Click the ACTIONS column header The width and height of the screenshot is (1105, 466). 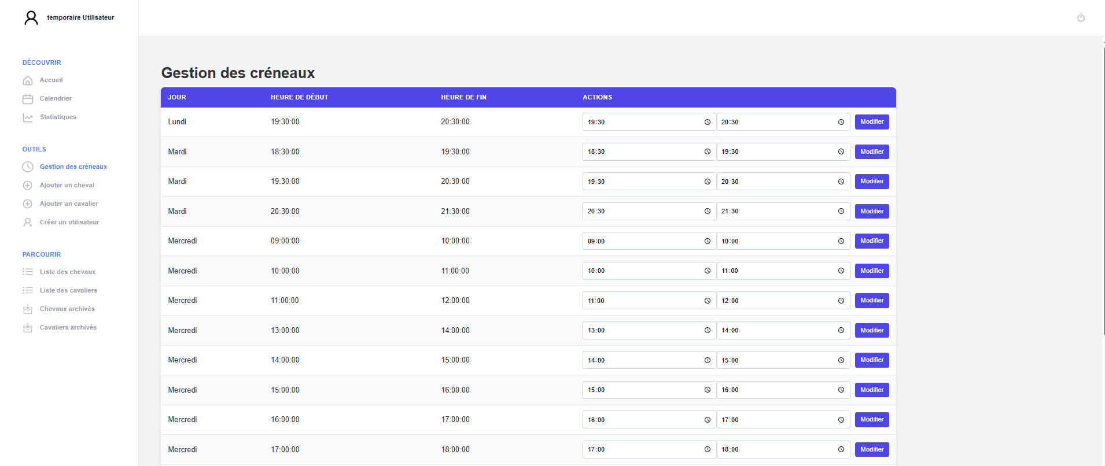click(x=597, y=98)
